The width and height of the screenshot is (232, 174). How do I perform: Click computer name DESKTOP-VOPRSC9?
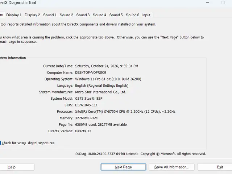click(x=91, y=72)
